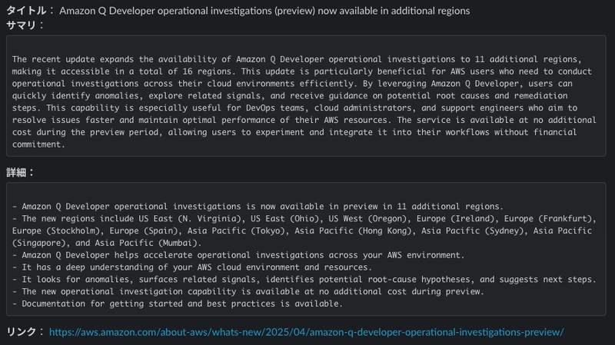
Task: Click the line starting 'Europe (Stockholm)'
Action: (301, 231)
